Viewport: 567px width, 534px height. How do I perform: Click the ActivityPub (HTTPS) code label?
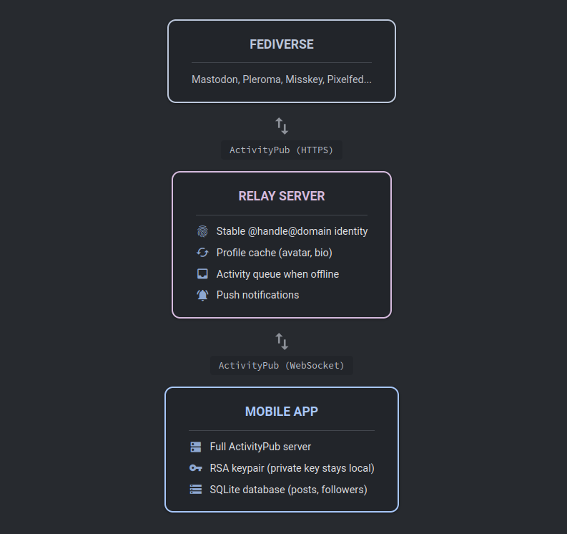pos(281,150)
